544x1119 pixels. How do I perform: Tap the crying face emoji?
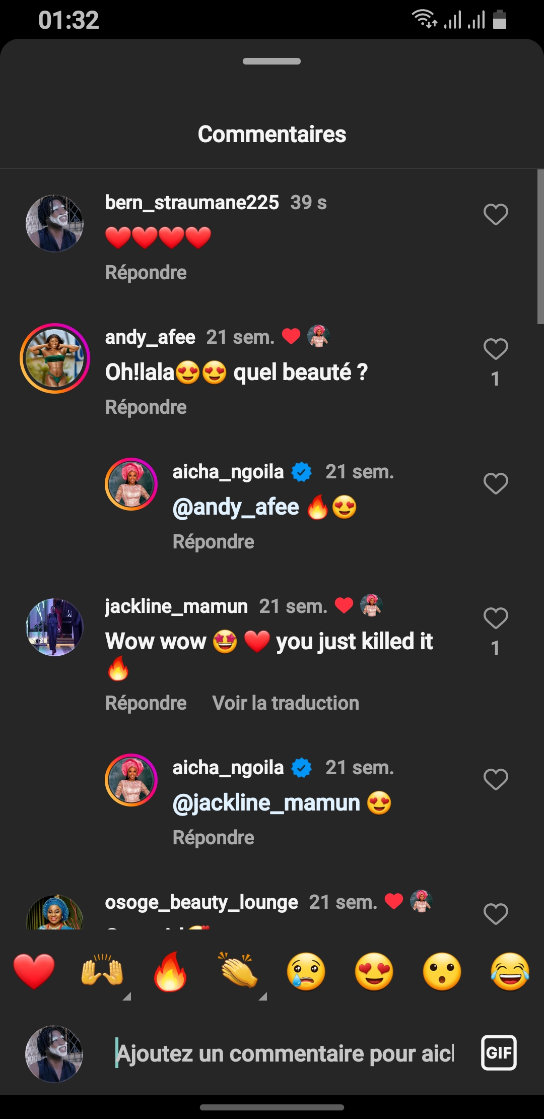pyautogui.click(x=306, y=971)
